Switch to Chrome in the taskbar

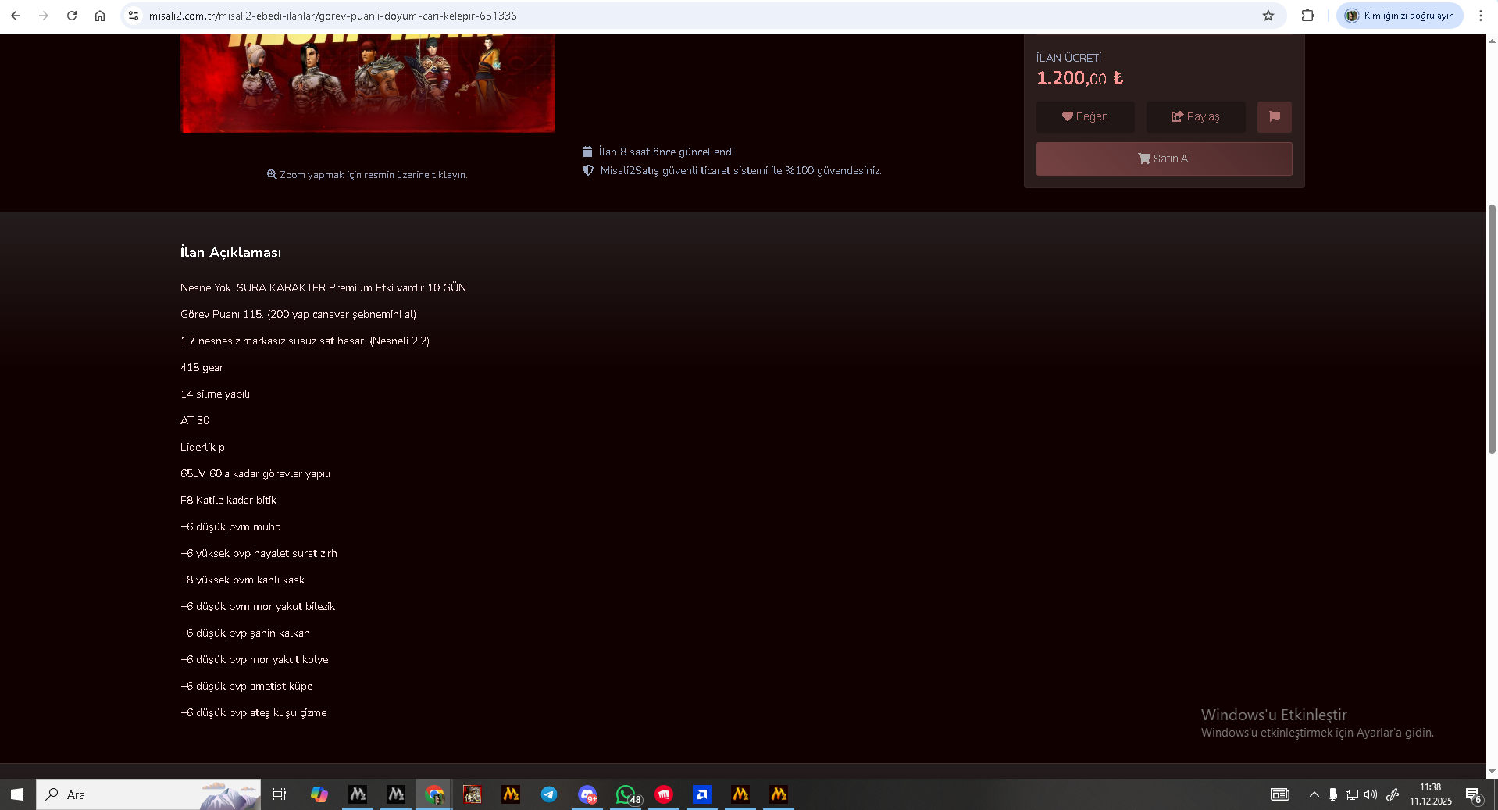coord(434,794)
